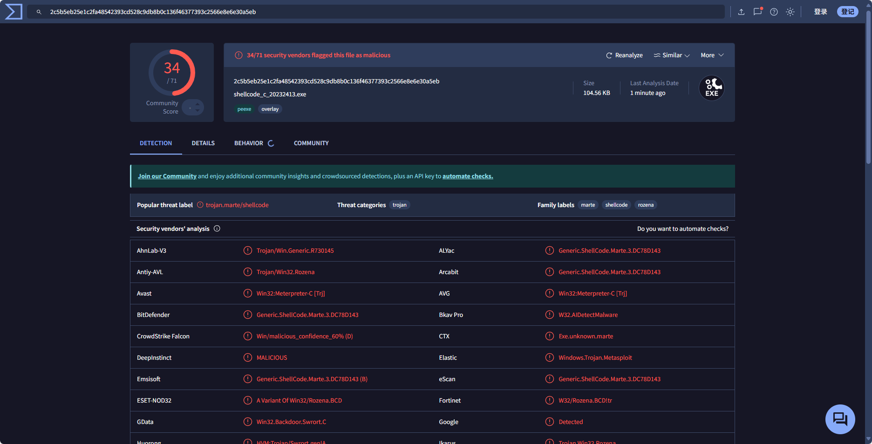Click the alert icon in the malicious banner
The width and height of the screenshot is (872, 444).
(x=238, y=55)
